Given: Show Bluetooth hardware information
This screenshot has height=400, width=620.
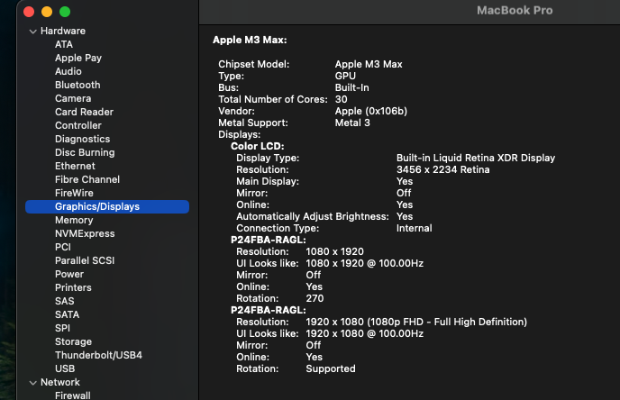Looking at the screenshot, I should 77,85.
